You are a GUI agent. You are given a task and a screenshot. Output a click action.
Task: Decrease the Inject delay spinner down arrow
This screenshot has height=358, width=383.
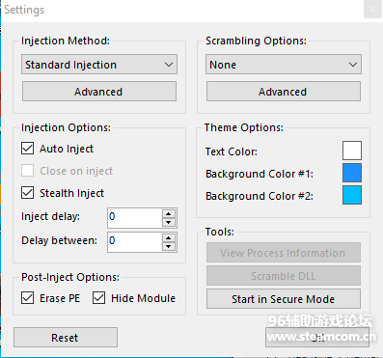(x=169, y=222)
